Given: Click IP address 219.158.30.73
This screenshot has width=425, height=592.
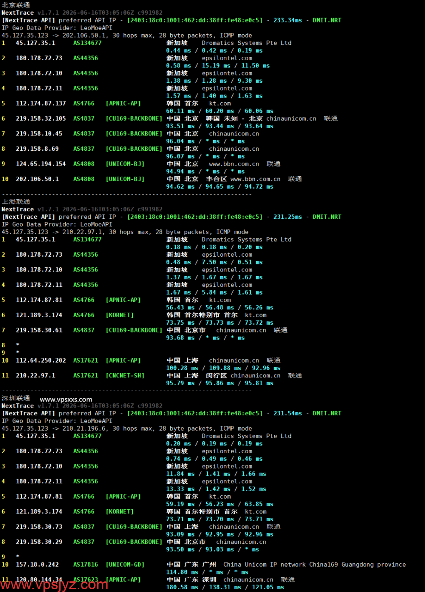Looking at the screenshot, I should point(39,527).
